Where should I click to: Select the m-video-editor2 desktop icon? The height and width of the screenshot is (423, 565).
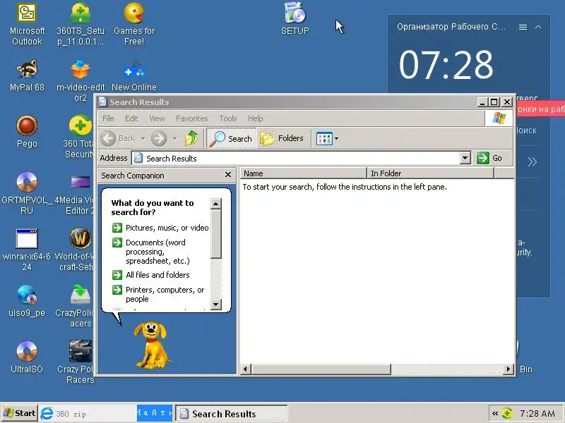point(81,81)
